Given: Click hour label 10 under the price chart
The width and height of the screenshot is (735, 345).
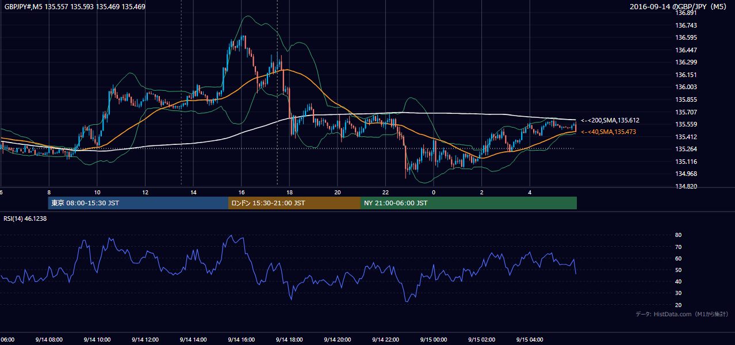Looking at the screenshot, I should (x=97, y=192).
